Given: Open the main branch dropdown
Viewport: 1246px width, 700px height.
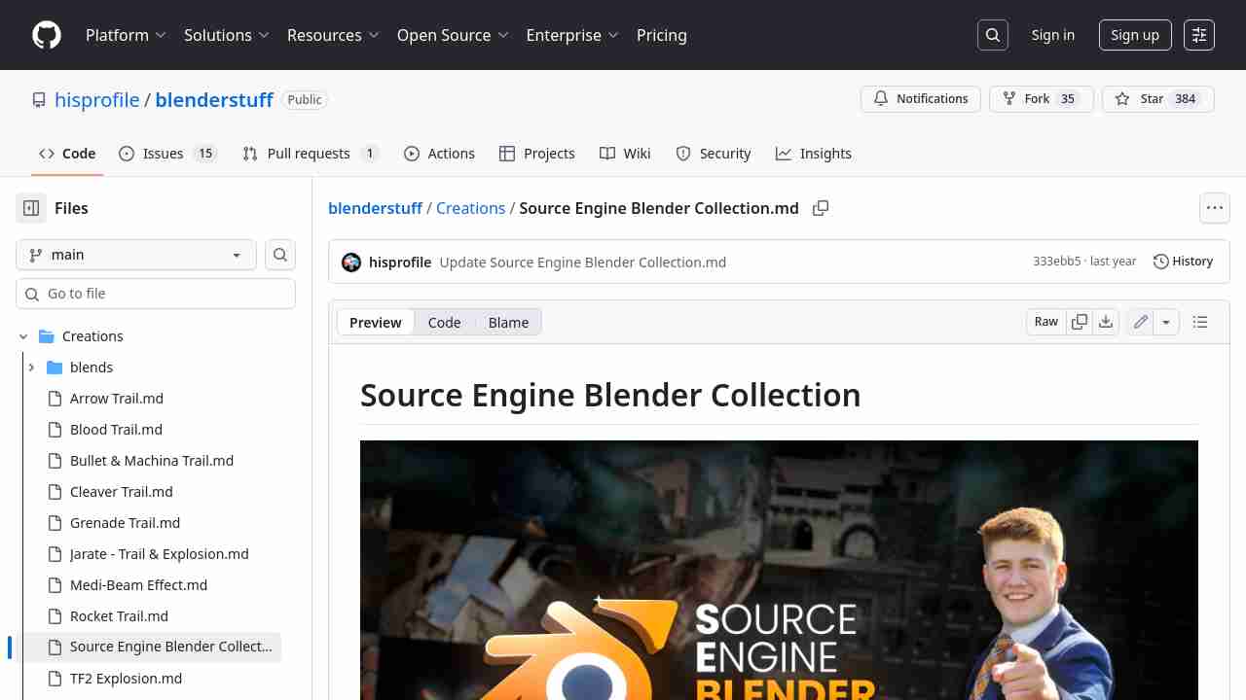Looking at the screenshot, I should pyautogui.click(x=136, y=255).
